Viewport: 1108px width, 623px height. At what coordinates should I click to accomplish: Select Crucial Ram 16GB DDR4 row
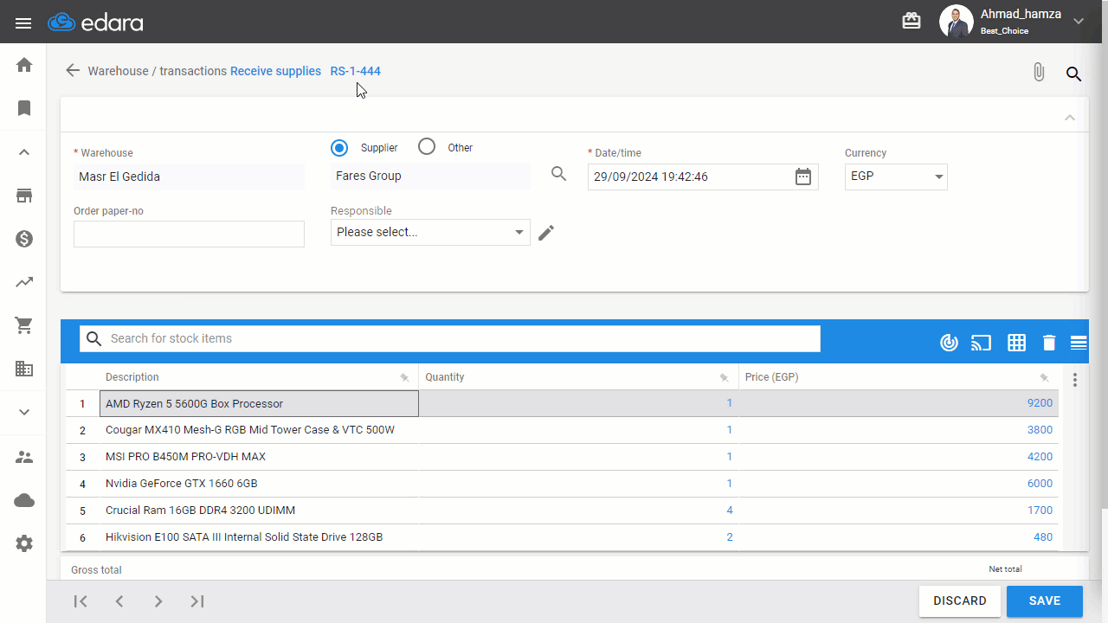[563, 511]
